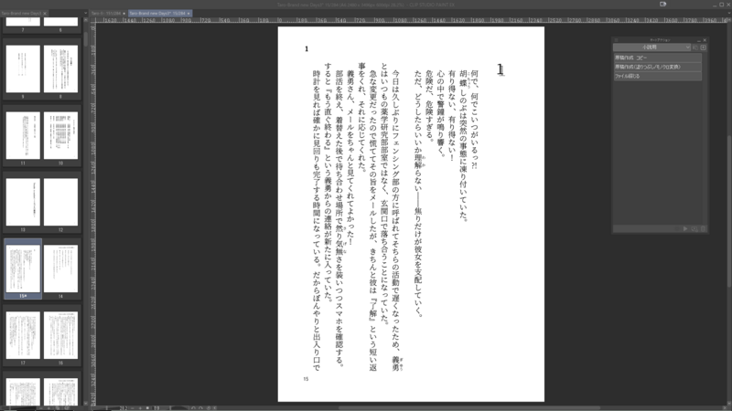
Task: Click the duplicate action set icon
Action: click(x=695, y=47)
